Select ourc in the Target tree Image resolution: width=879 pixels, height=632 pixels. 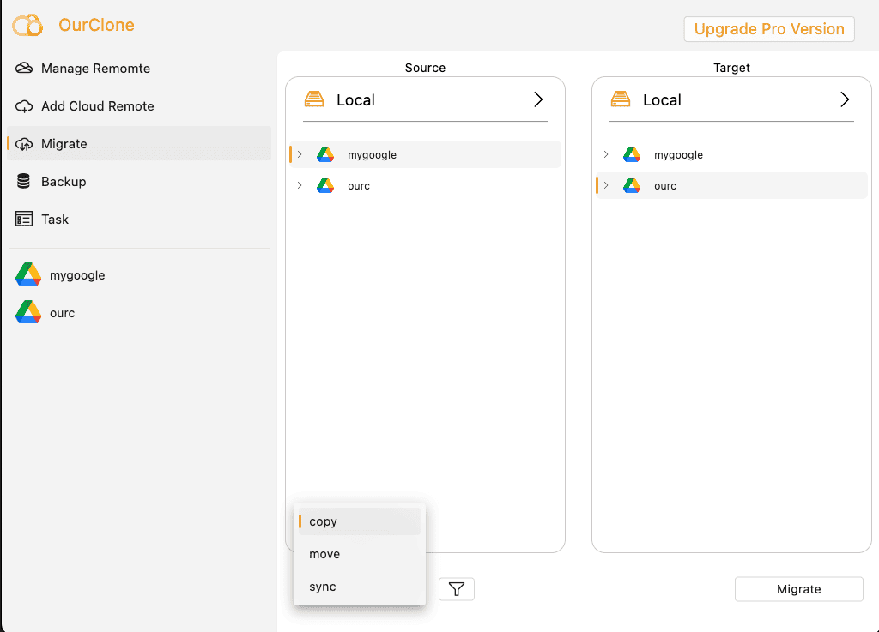pyautogui.click(x=665, y=185)
